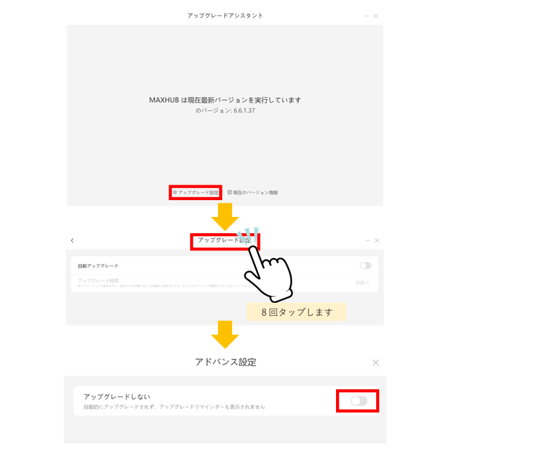
Task: Click the icon beside 現在のバージョン情報
Action: [x=230, y=192]
